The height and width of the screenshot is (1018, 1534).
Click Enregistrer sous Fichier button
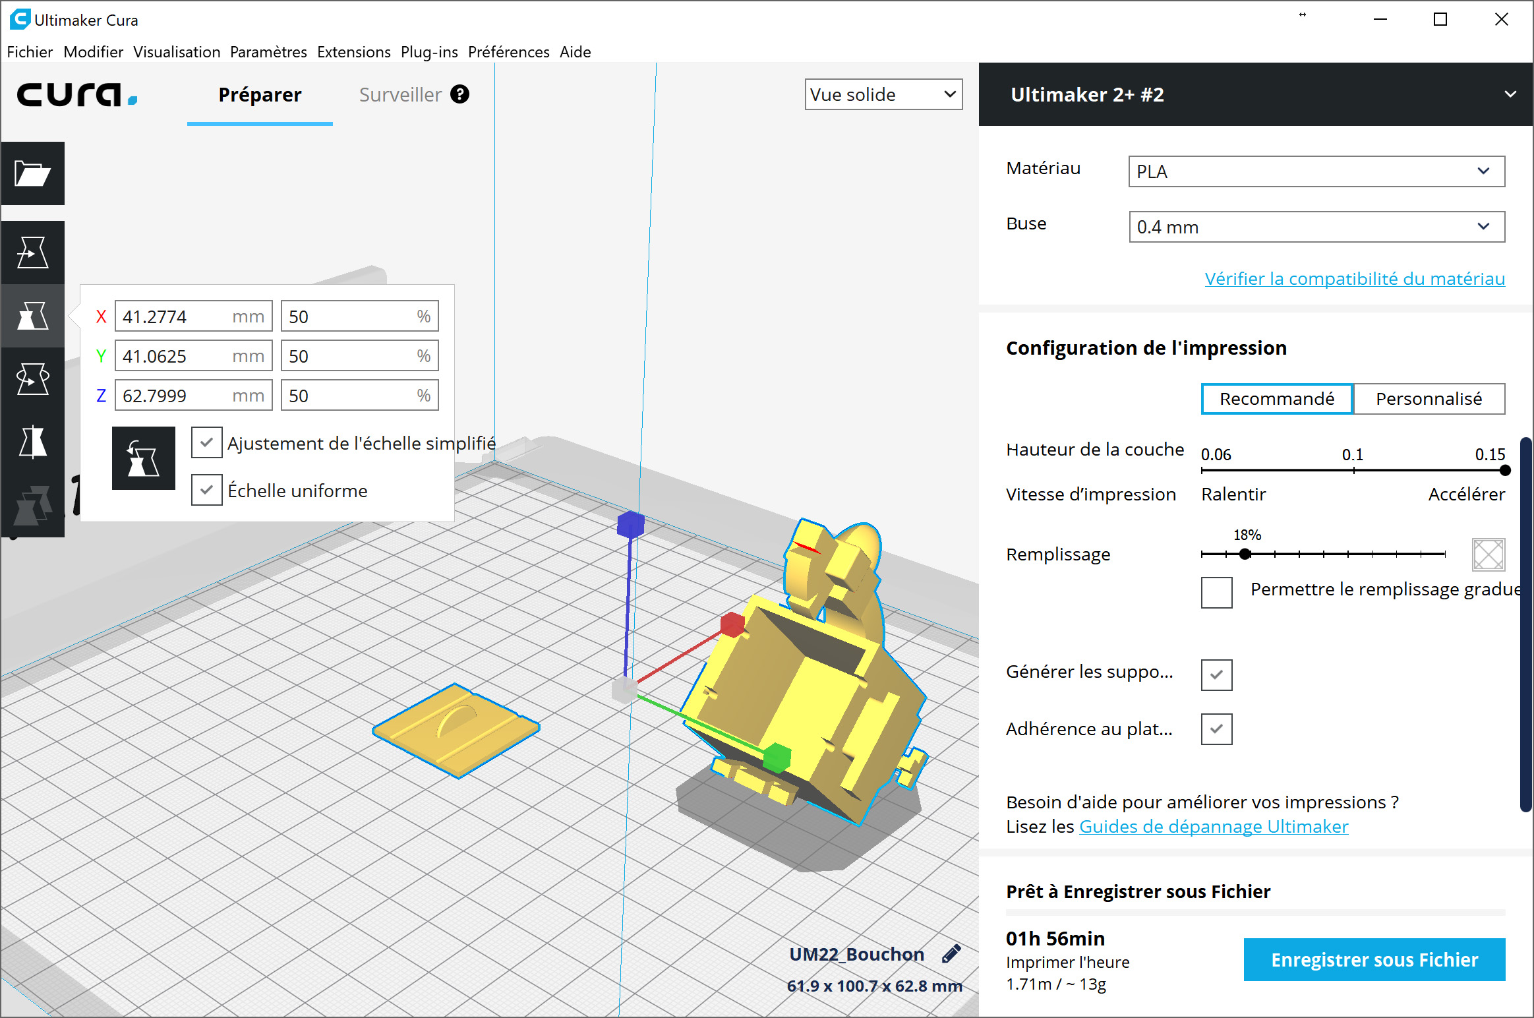pos(1374,959)
